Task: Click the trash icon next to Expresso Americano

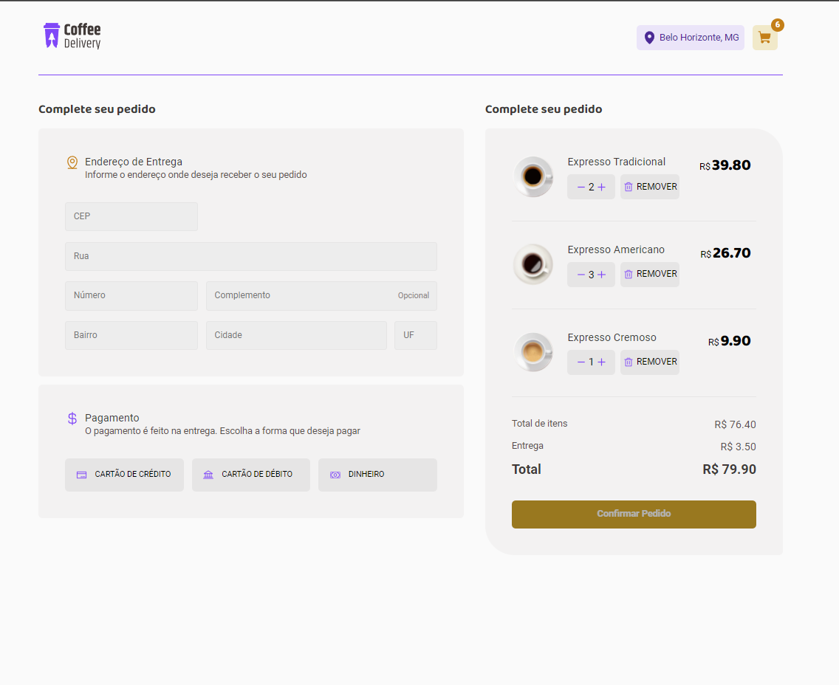Action: point(629,274)
